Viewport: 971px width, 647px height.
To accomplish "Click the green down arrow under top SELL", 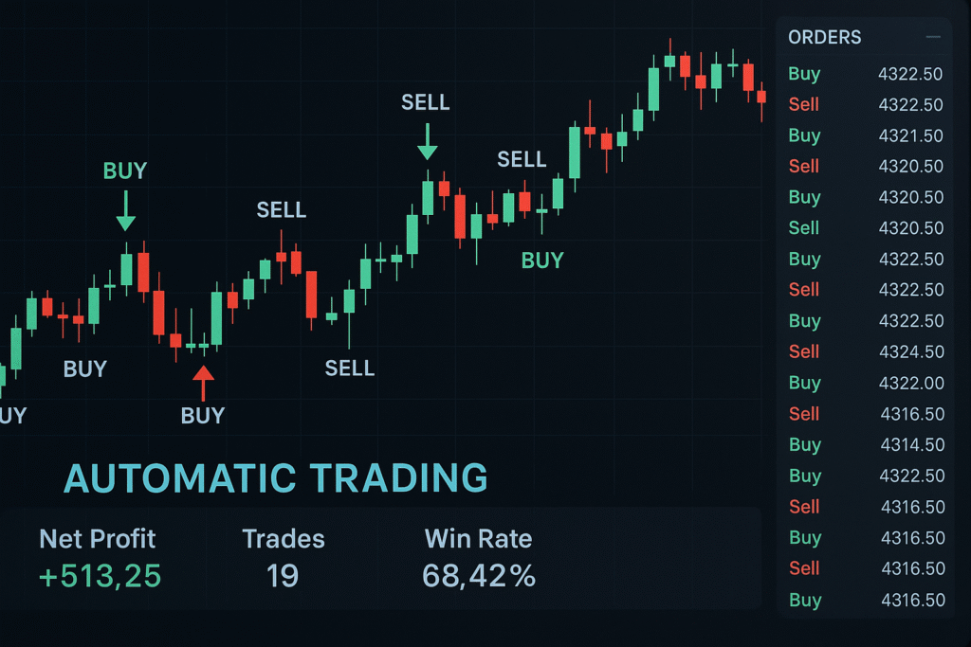I will point(427,140).
